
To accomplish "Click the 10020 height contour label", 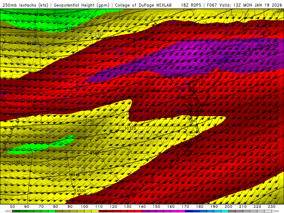I will [x=60, y=79].
